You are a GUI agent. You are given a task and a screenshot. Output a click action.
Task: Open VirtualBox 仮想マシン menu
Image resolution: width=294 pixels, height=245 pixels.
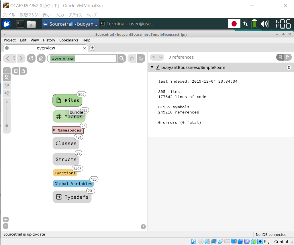pyautogui.click(x=29, y=15)
